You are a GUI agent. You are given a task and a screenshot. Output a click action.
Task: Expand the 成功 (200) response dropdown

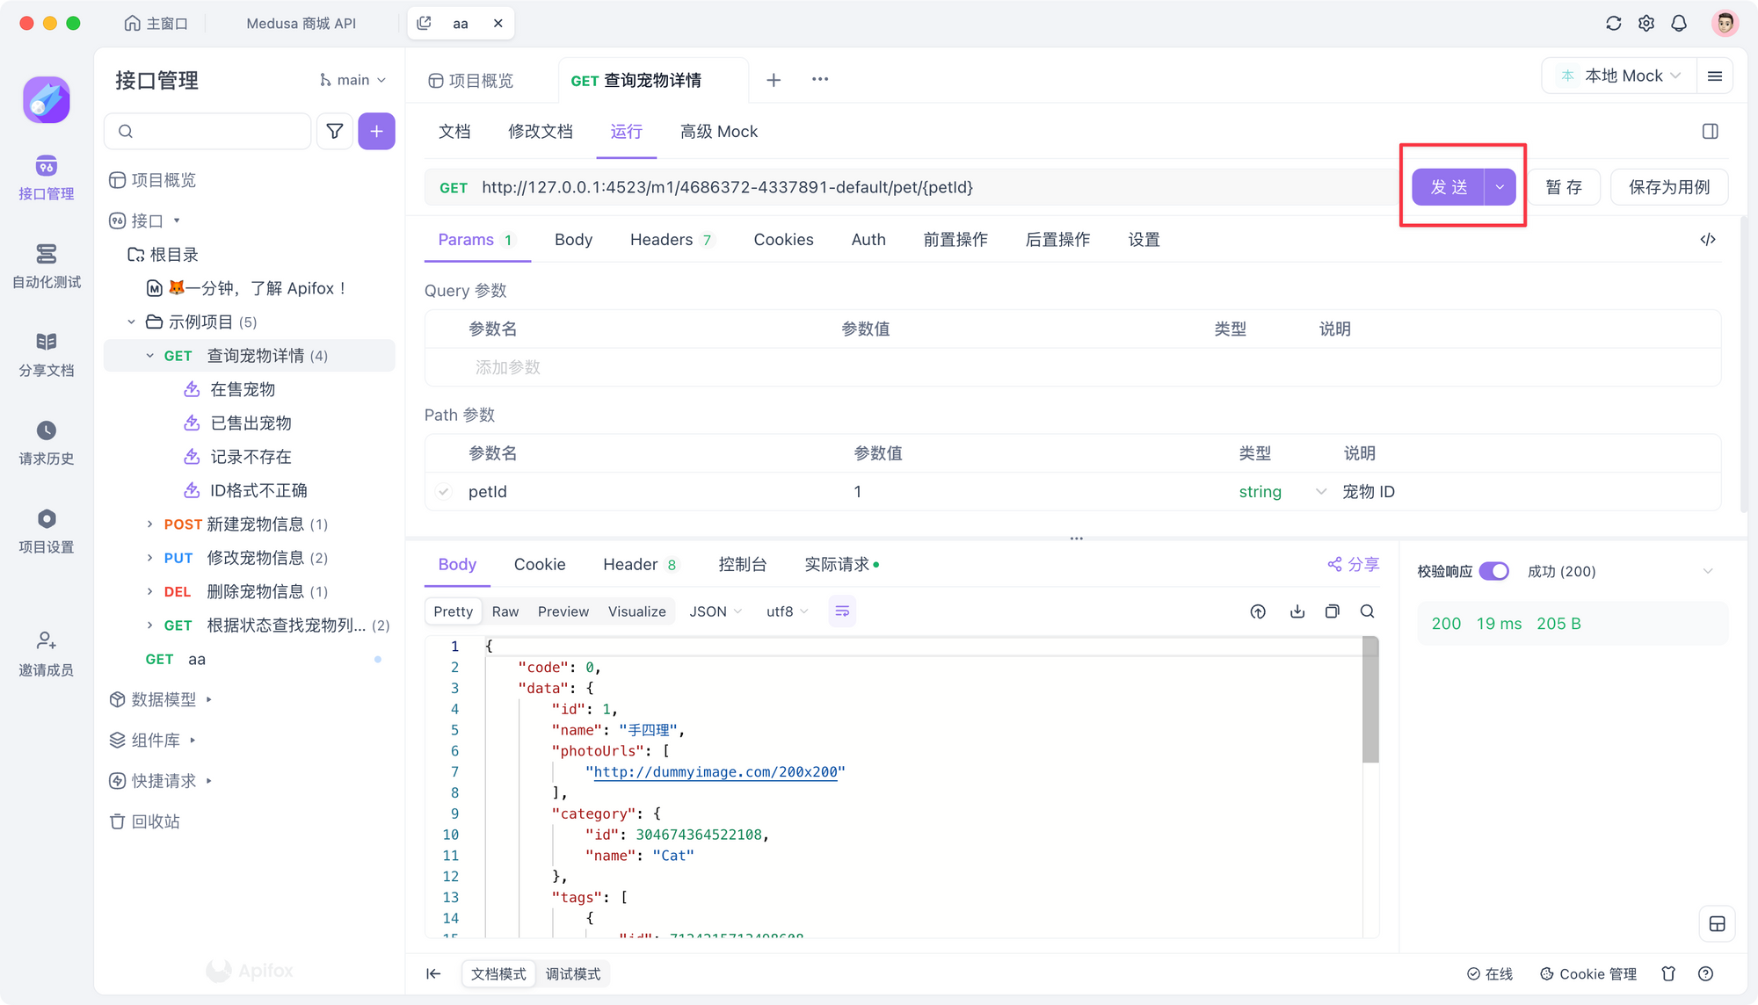pyautogui.click(x=1707, y=571)
